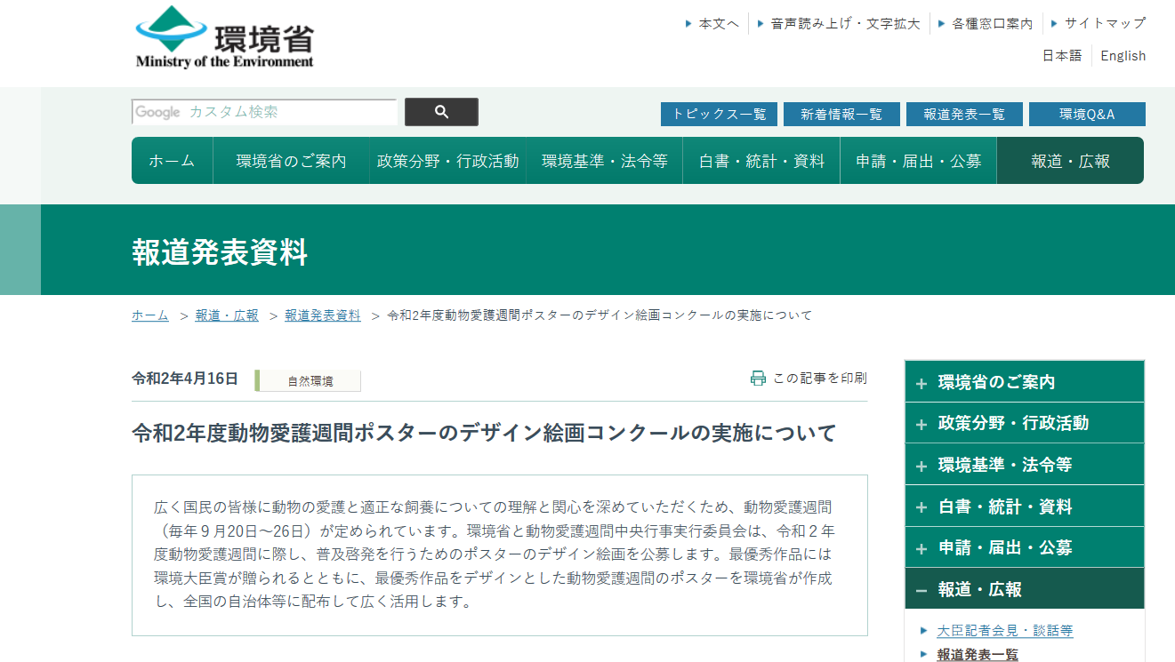This screenshot has width=1175, height=662.
Task: Click the magnifying glass search button
Action: click(441, 112)
